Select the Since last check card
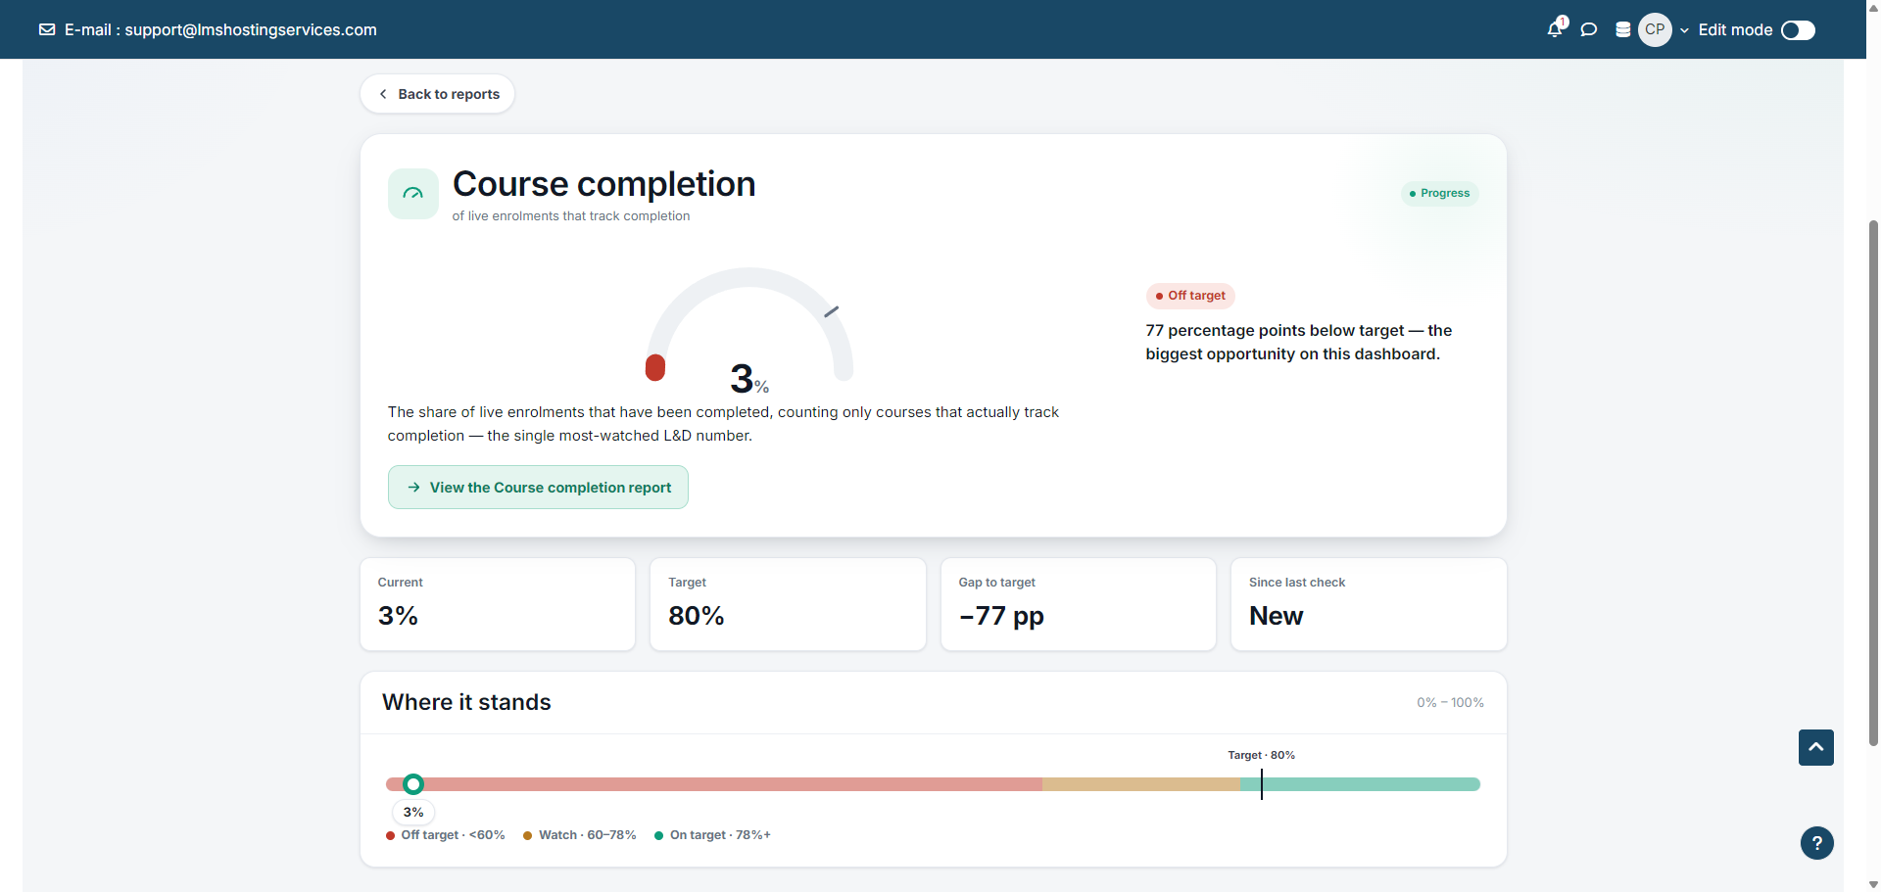 1369,604
